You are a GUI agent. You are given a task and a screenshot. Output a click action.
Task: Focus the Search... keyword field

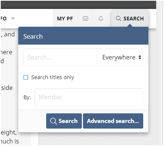point(60,57)
